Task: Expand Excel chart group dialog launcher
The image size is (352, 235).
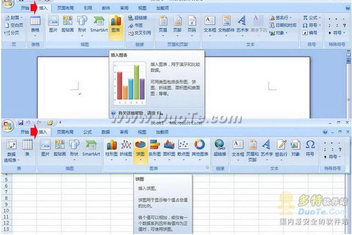Action: click(x=207, y=168)
